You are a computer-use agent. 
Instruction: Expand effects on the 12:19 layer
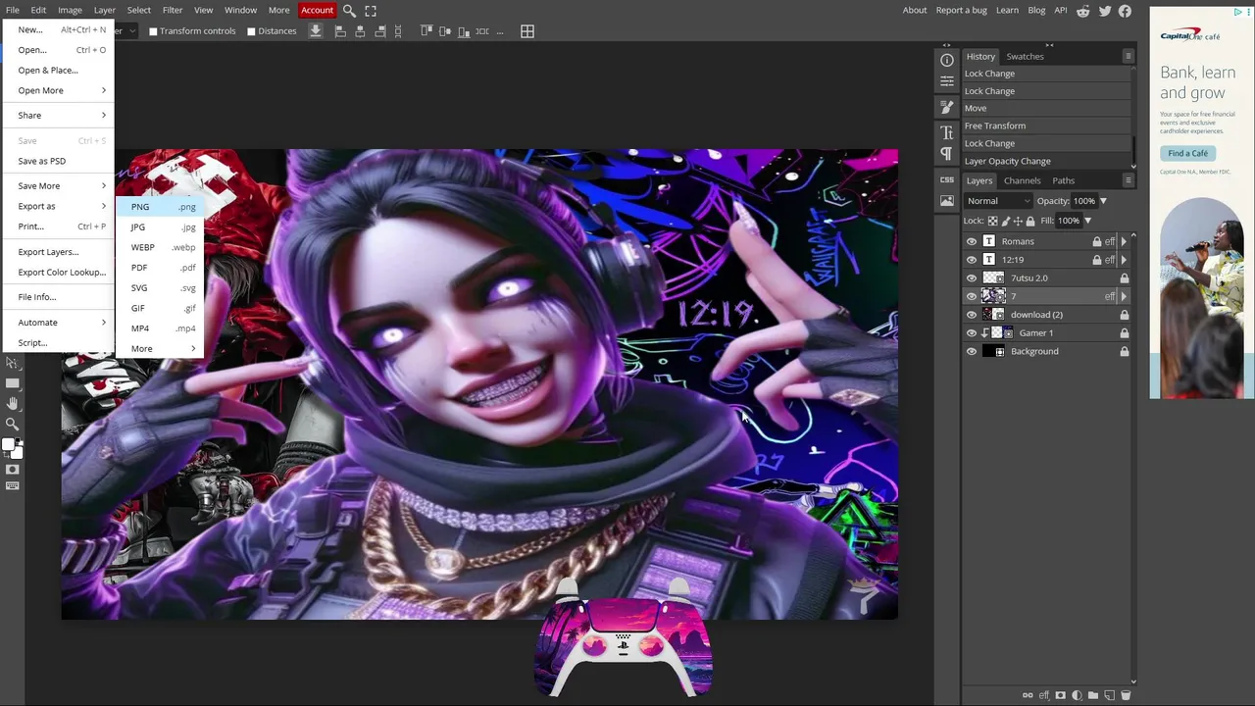coord(1124,260)
